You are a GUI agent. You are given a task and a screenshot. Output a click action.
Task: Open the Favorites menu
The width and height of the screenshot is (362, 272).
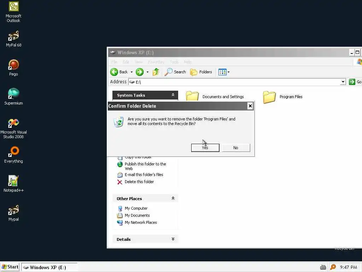click(156, 62)
